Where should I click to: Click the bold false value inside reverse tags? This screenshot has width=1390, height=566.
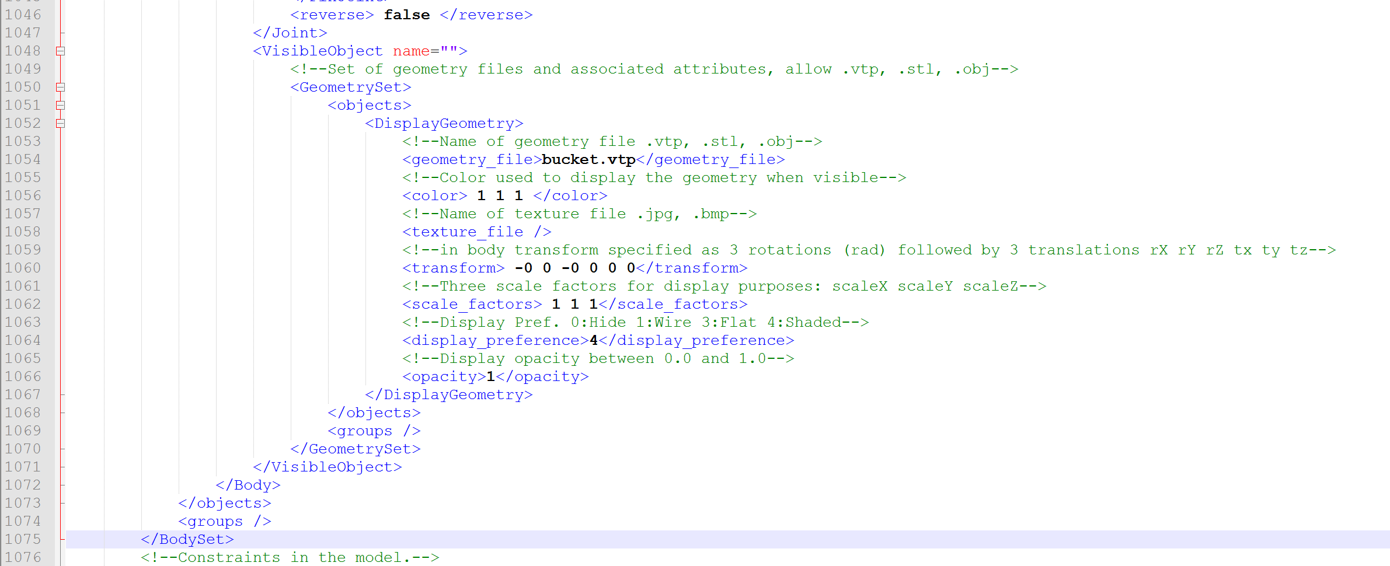point(406,15)
